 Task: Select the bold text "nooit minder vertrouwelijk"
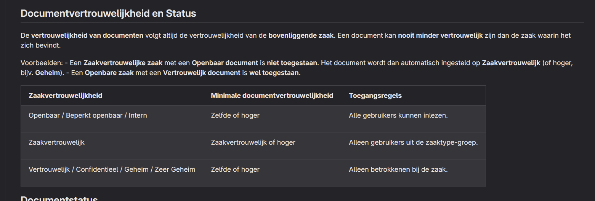click(440, 36)
